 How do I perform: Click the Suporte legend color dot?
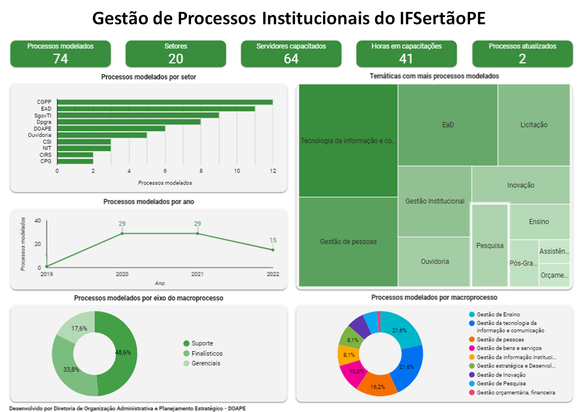186,343
